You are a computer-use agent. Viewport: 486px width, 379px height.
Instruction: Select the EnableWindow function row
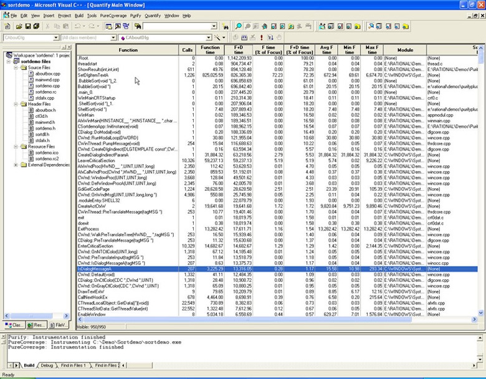[277, 314]
